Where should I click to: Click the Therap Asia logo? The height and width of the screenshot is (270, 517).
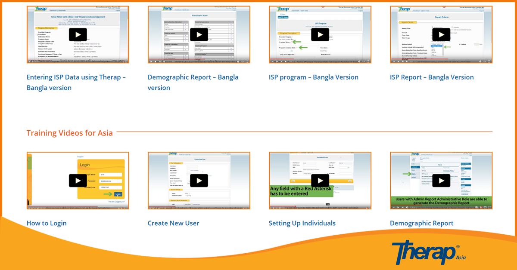coord(429,253)
